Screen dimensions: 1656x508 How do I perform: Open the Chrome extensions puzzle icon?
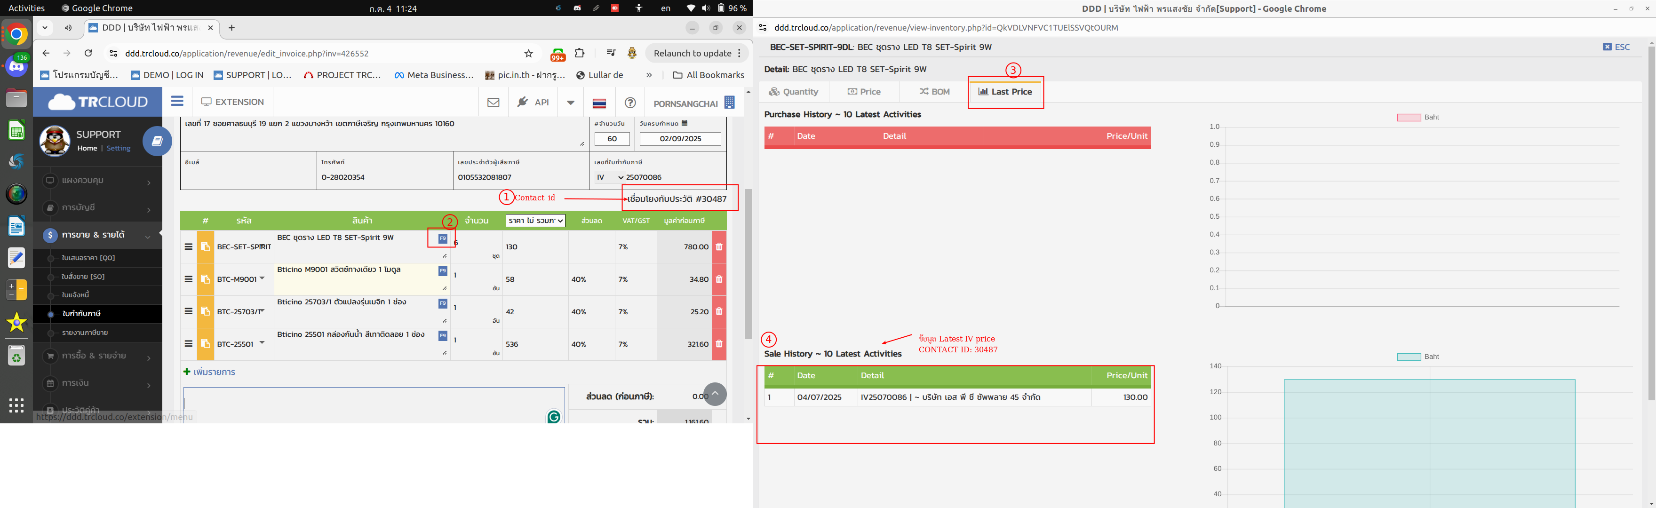point(579,53)
